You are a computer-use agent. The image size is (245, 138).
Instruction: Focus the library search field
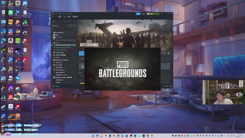62,29
